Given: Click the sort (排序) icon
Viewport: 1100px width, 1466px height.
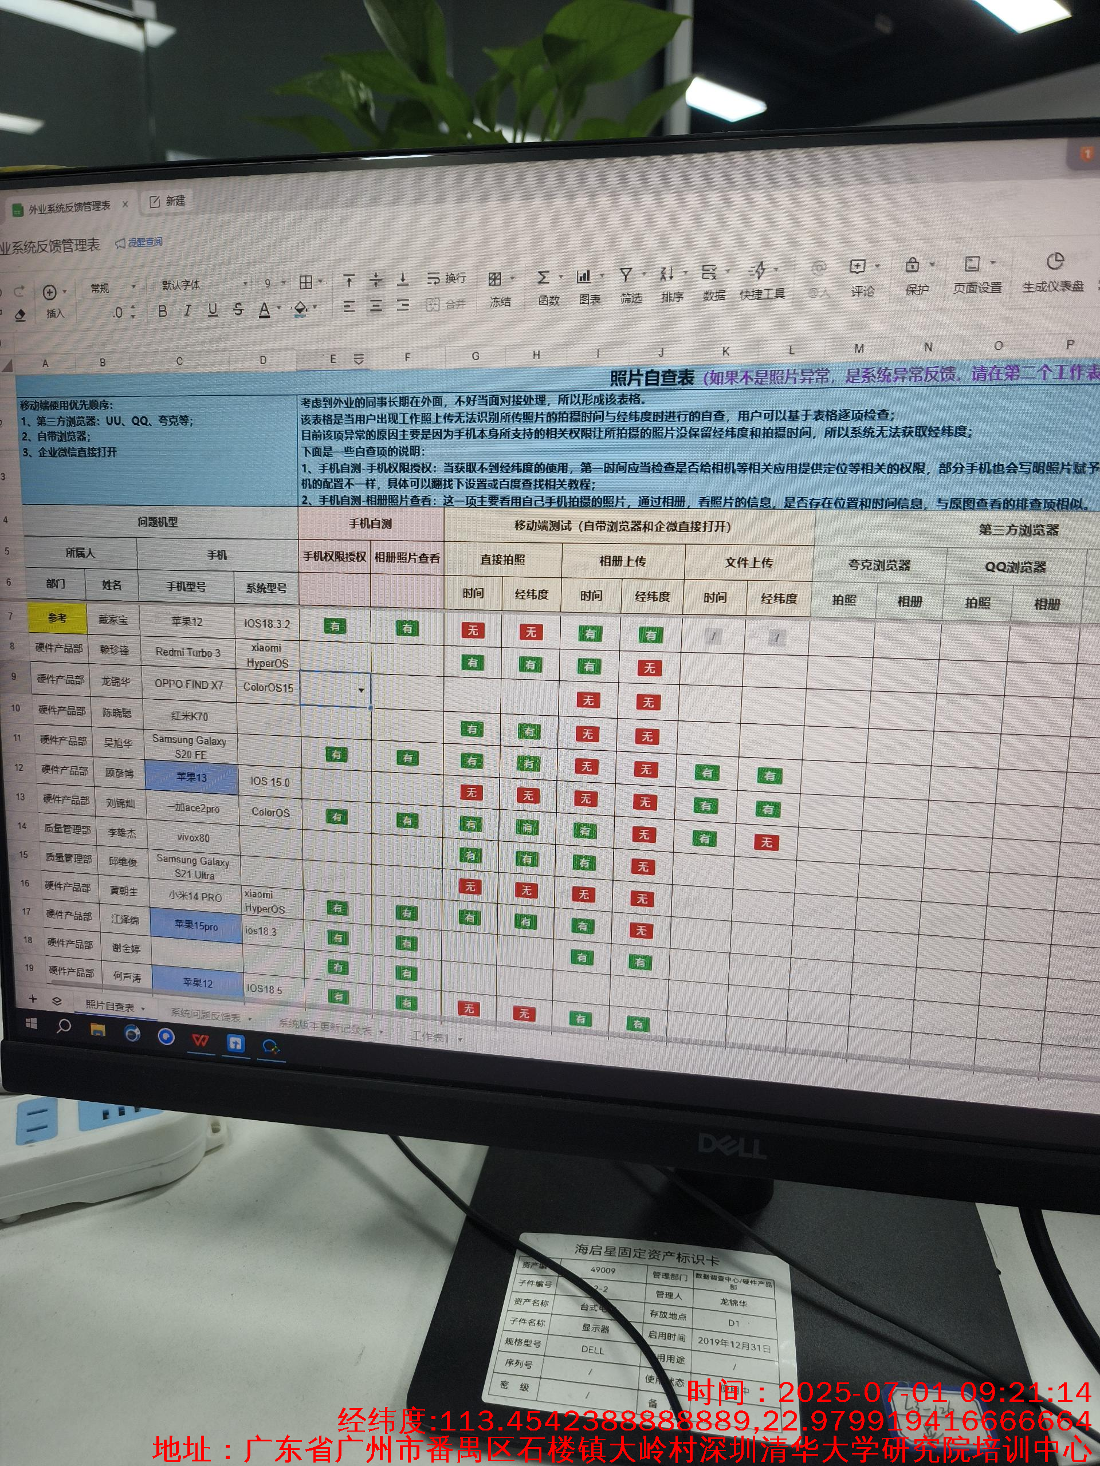Looking at the screenshot, I should click(x=666, y=274).
